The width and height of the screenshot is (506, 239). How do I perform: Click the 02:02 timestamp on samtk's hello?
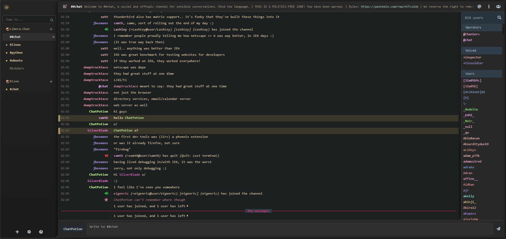click(x=65, y=118)
